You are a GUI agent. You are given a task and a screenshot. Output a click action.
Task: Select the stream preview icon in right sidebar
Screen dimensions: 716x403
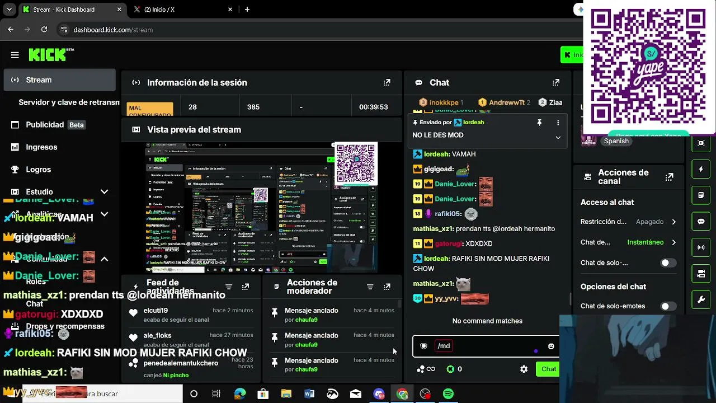point(701,143)
